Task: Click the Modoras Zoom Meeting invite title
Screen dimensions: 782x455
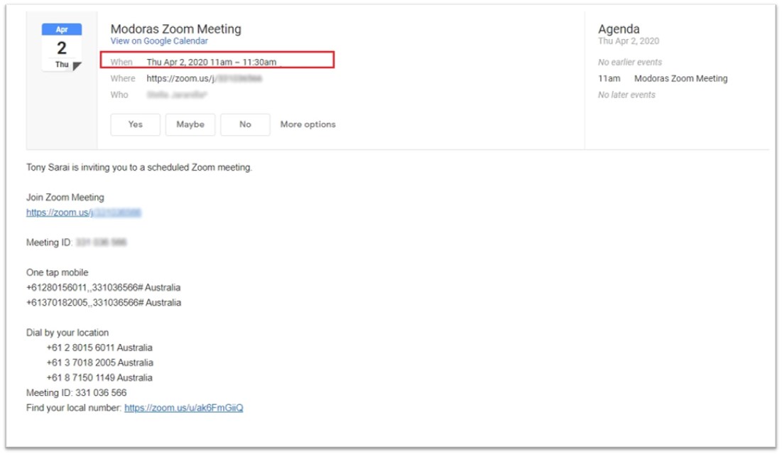Action: (x=175, y=29)
